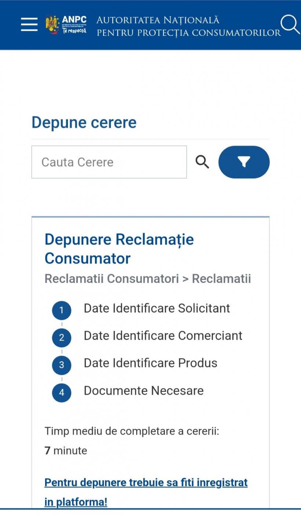Viewport: 301px width, 516px height.
Task: Focus the Cauta Cerere search field
Action: (109, 162)
